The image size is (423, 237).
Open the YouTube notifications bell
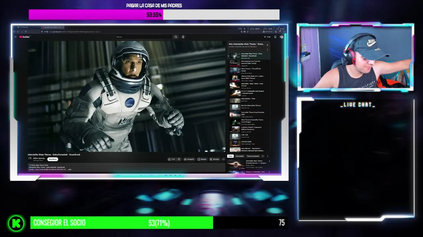click(275, 37)
